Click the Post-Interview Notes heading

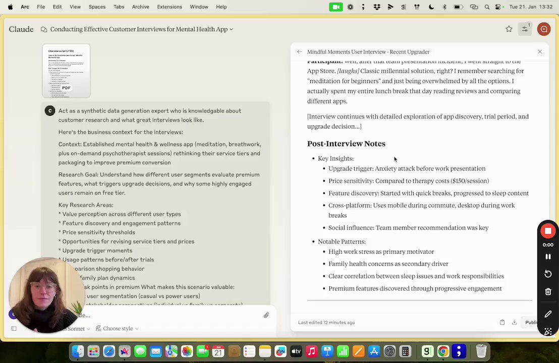point(346,144)
